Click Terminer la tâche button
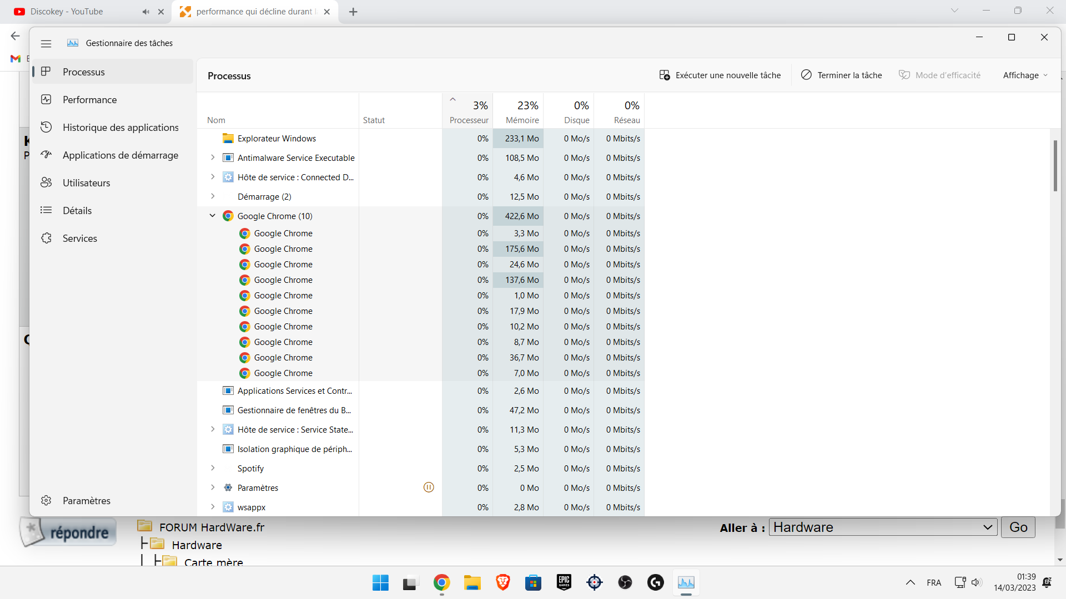The image size is (1066, 599). tap(841, 75)
